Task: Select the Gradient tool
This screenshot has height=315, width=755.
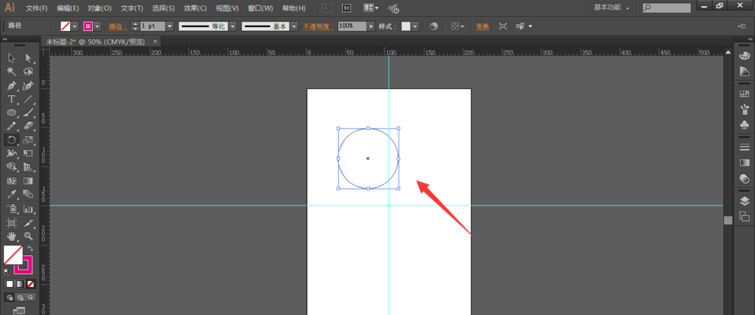Action: (28, 181)
